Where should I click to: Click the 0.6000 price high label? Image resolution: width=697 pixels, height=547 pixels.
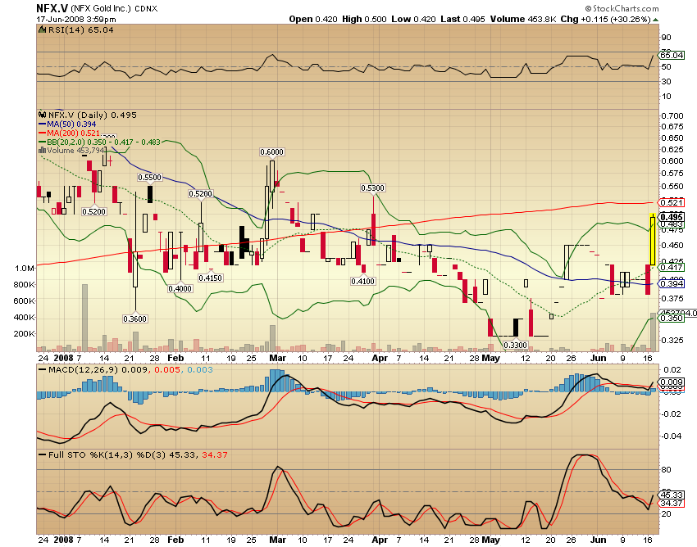tap(271, 152)
